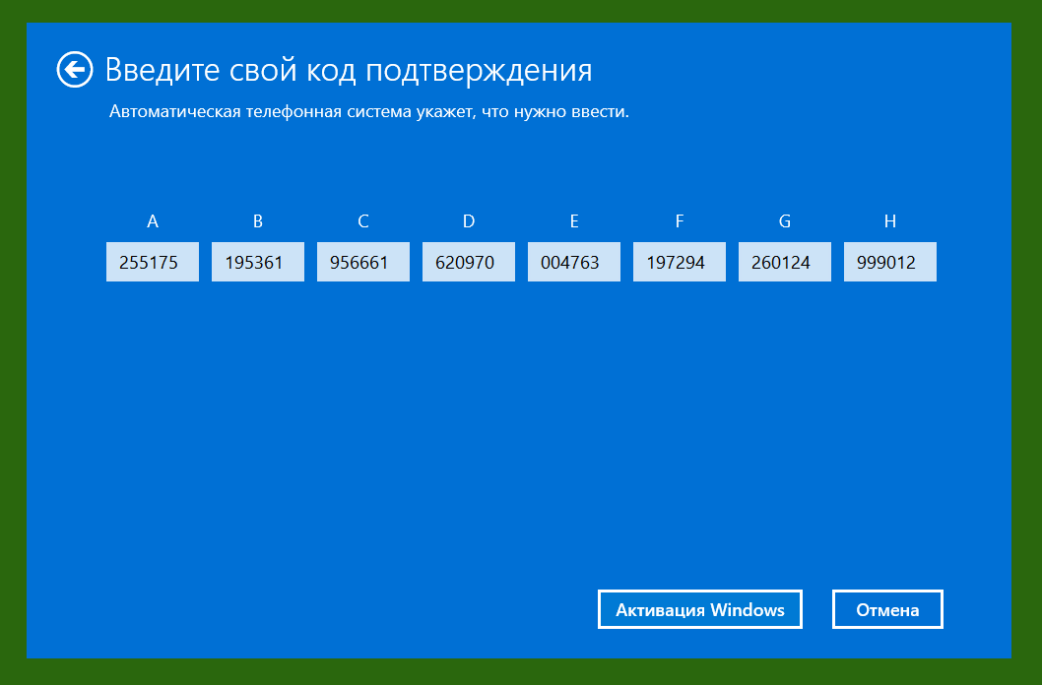Go back using the circled arrow icon
Screen dimensions: 1042x685
pyautogui.click(x=75, y=70)
